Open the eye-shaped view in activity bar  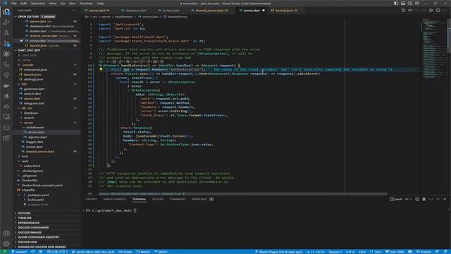tap(6, 54)
